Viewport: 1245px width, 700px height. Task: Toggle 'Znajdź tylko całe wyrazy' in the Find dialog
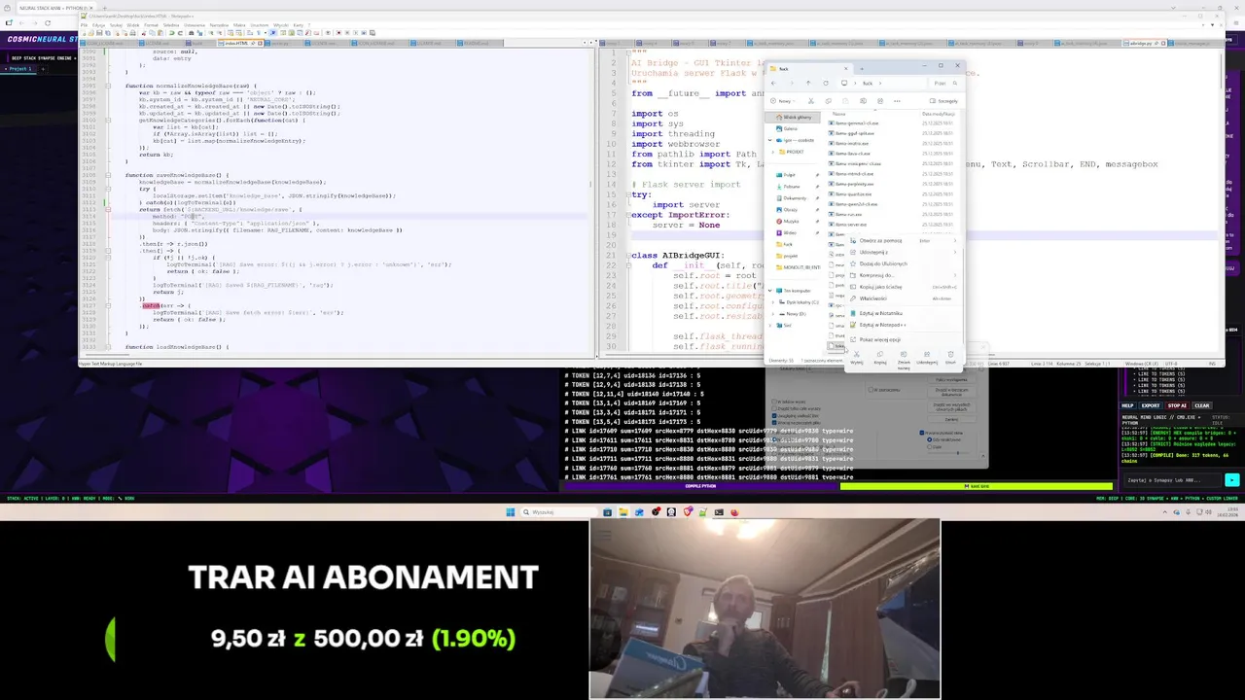tap(774, 408)
